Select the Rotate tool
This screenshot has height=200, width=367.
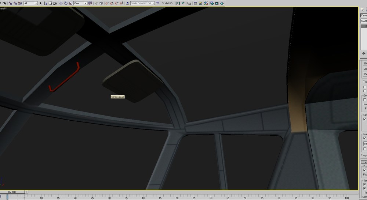pos(66,3)
